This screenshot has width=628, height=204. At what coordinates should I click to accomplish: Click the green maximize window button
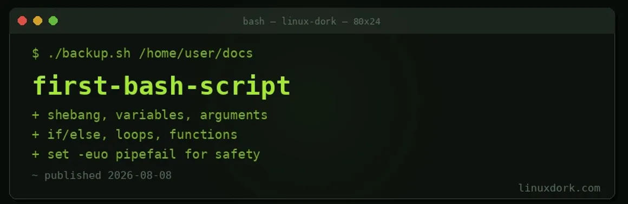53,21
